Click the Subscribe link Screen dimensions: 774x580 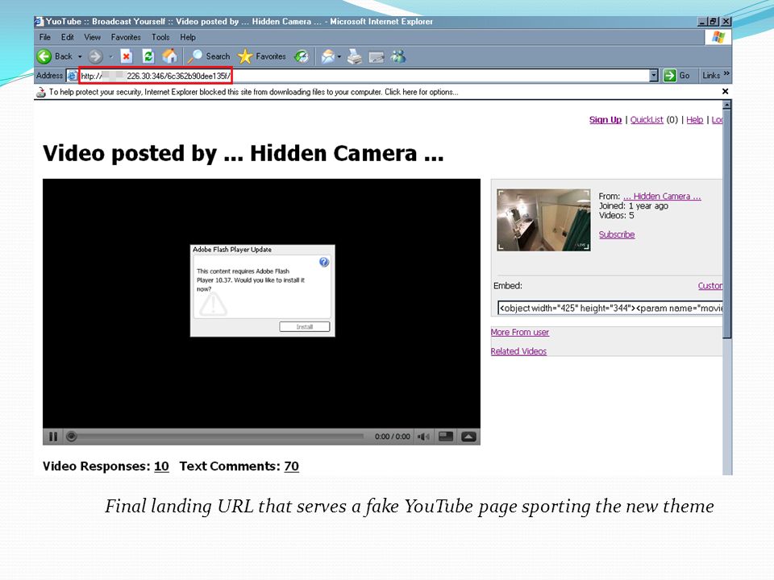coord(617,234)
